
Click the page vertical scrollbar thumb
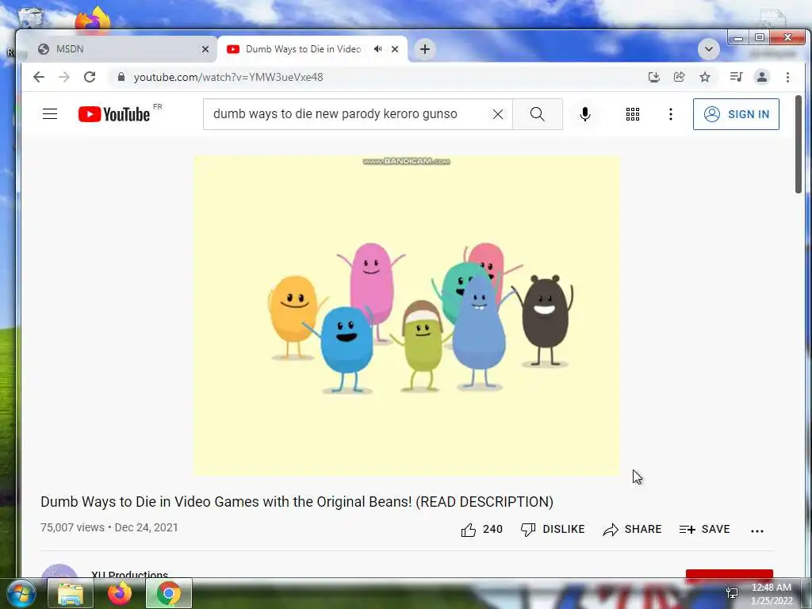pyautogui.click(x=798, y=144)
